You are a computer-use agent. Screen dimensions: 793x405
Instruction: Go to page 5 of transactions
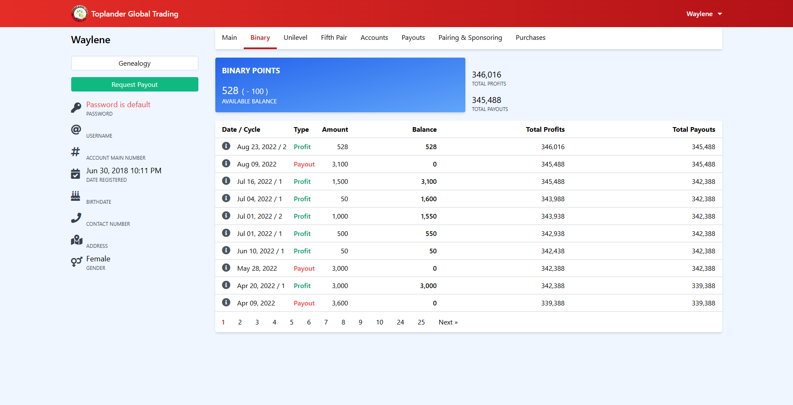(x=292, y=322)
